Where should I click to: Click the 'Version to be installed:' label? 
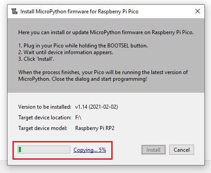point(45,107)
